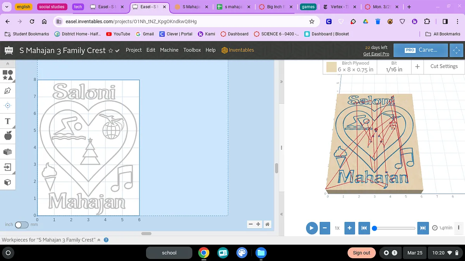Open the Machine menu
Image resolution: width=465 pixels, height=261 pixels.
[169, 50]
